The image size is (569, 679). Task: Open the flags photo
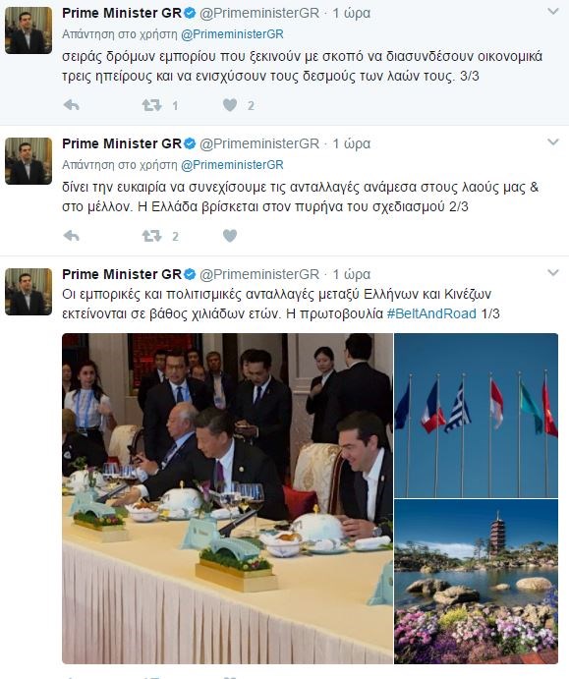476,416
